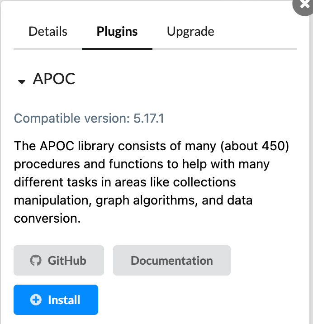Image resolution: width=313 pixels, height=324 pixels.
Task: Click the plus icon on Install
Action: [x=36, y=300]
